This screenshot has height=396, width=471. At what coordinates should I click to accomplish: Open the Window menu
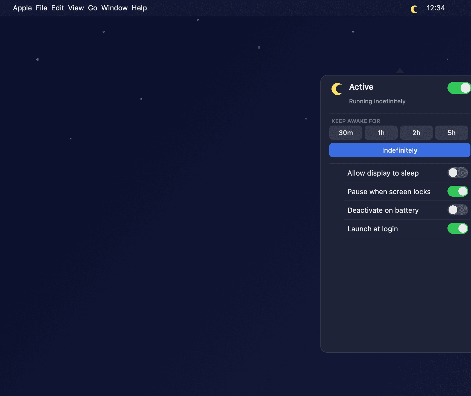(x=114, y=8)
